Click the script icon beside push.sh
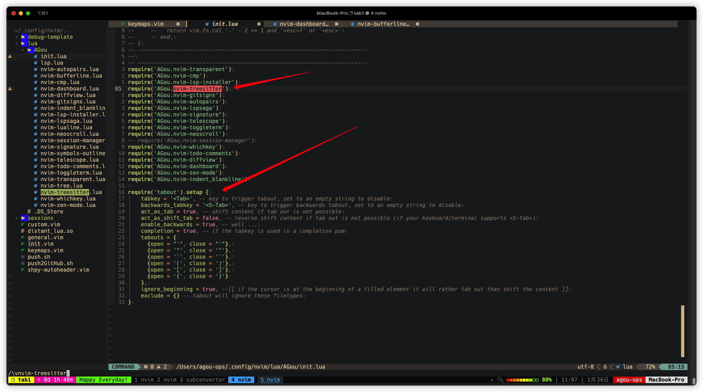Image resolution: width=703 pixels, height=392 pixels. [x=23, y=257]
